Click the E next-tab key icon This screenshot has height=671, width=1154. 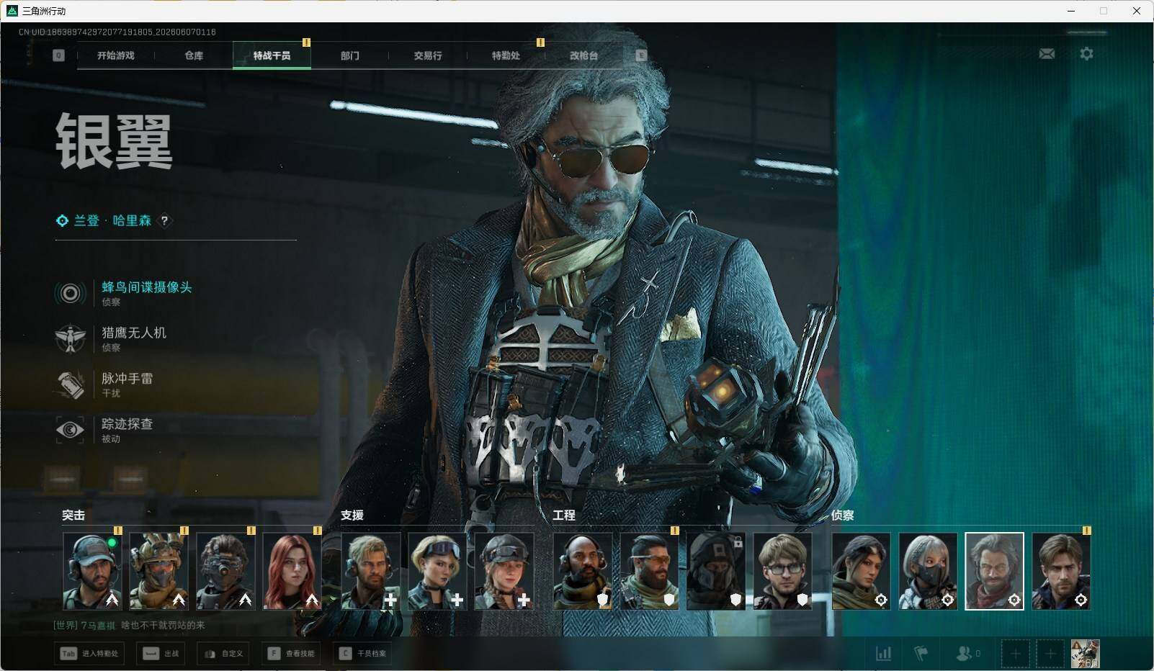coord(641,55)
